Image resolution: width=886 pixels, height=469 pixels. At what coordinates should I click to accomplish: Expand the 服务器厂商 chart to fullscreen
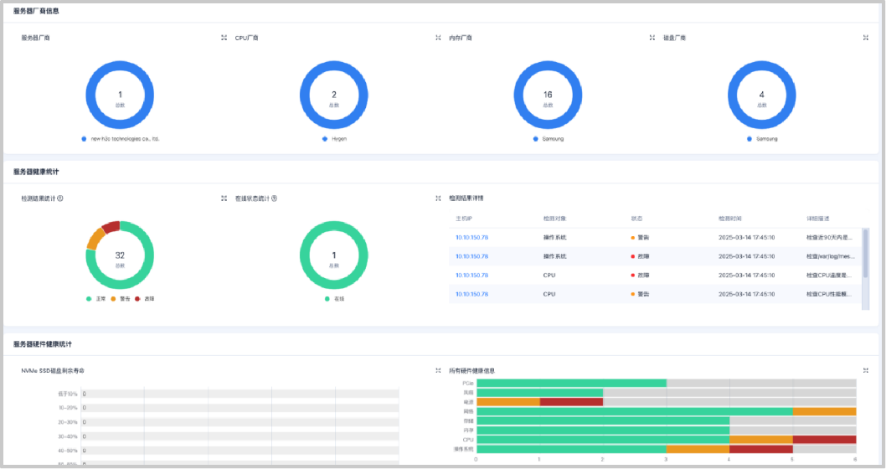tap(224, 38)
